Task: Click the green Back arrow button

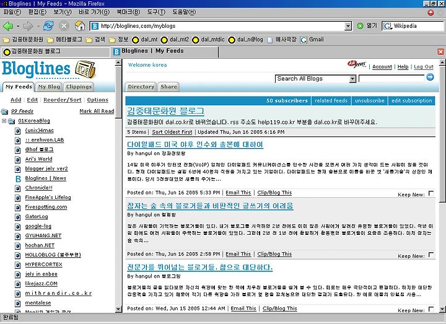Action: [8, 26]
